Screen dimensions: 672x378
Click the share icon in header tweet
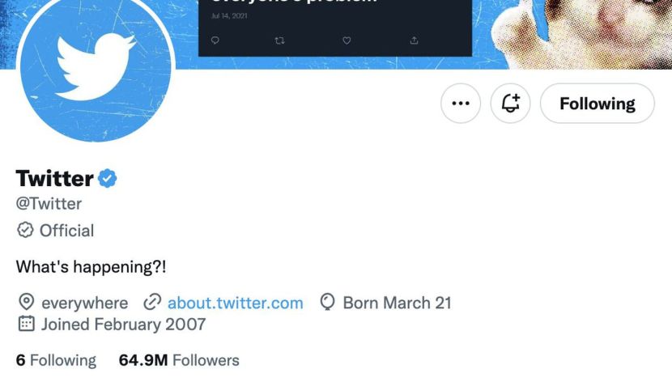[x=414, y=40]
